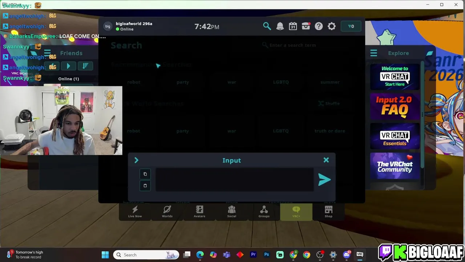
Task: Open Copilot from the taskbar
Action: click(213, 255)
